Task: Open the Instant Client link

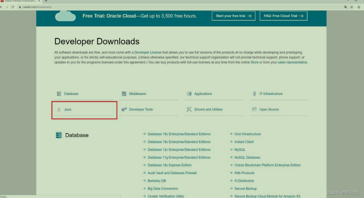Action: [244, 142]
